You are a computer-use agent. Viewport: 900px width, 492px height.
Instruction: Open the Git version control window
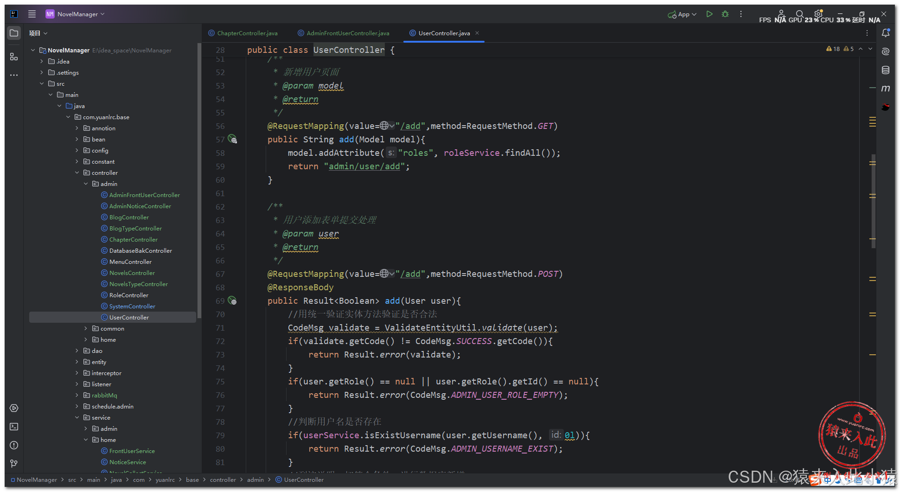[x=14, y=463]
